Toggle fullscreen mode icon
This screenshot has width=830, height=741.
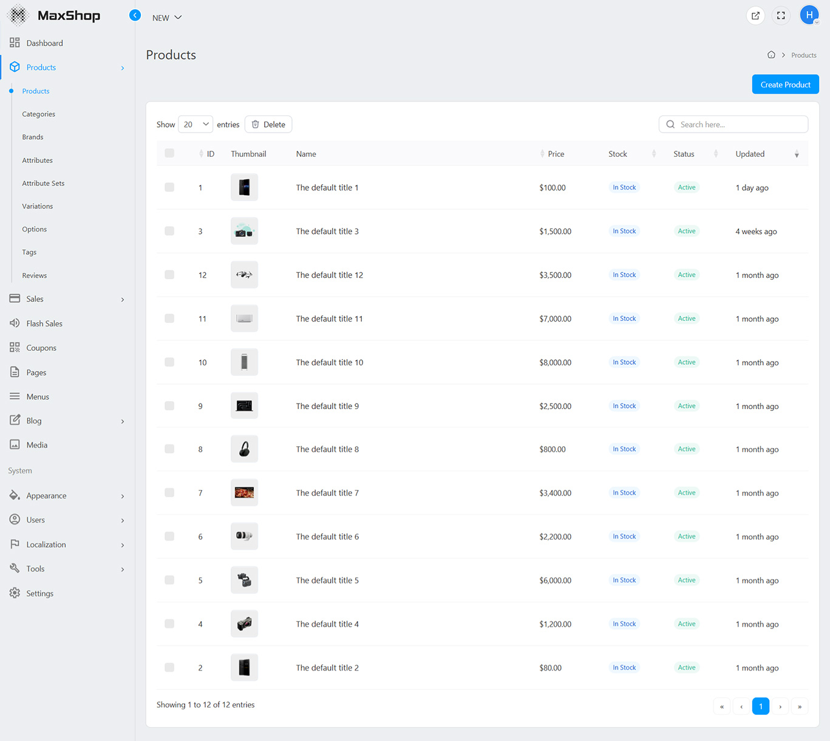point(781,16)
